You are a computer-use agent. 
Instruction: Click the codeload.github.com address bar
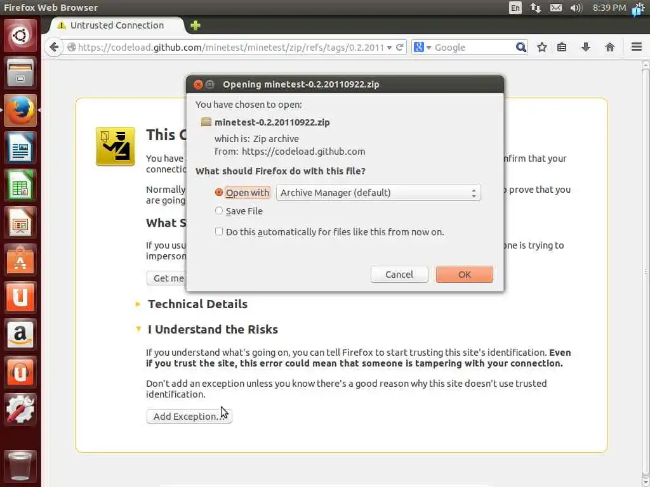pyautogui.click(x=231, y=48)
